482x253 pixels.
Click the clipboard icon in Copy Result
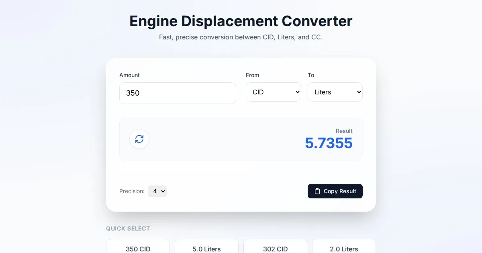[317, 191]
